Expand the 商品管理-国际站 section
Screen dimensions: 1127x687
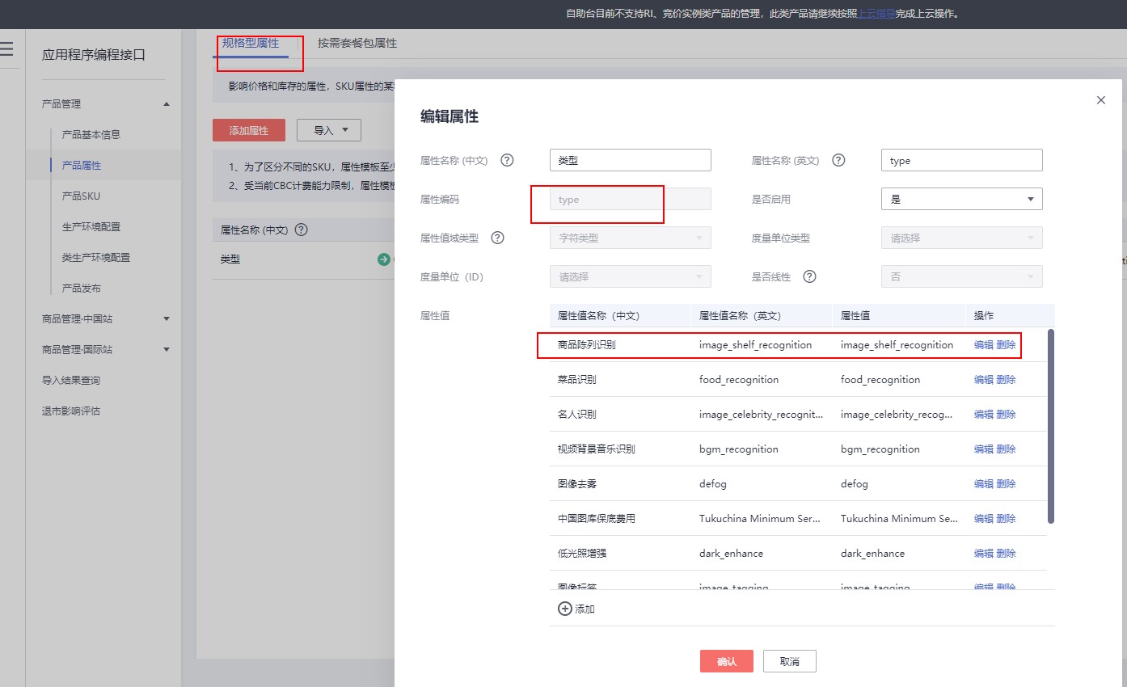pos(167,349)
